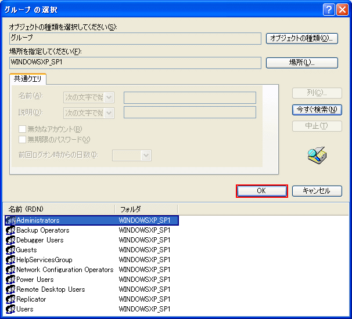Click the Users group icon
The width and height of the screenshot is (352, 319).
coord(10,309)
